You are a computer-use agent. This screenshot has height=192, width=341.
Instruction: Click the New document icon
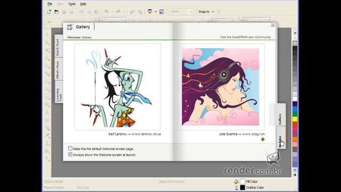coord(49,12)
